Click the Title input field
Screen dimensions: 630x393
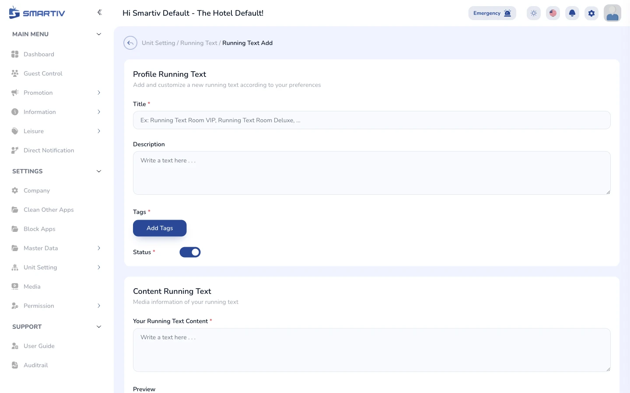pos(372,120)
